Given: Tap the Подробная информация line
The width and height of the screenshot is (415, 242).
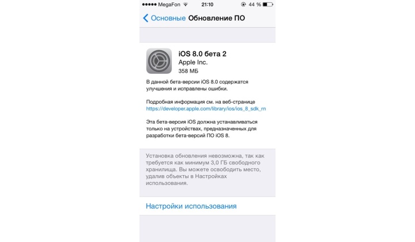Looking at the screenshot, I should [x=201, y=102].
